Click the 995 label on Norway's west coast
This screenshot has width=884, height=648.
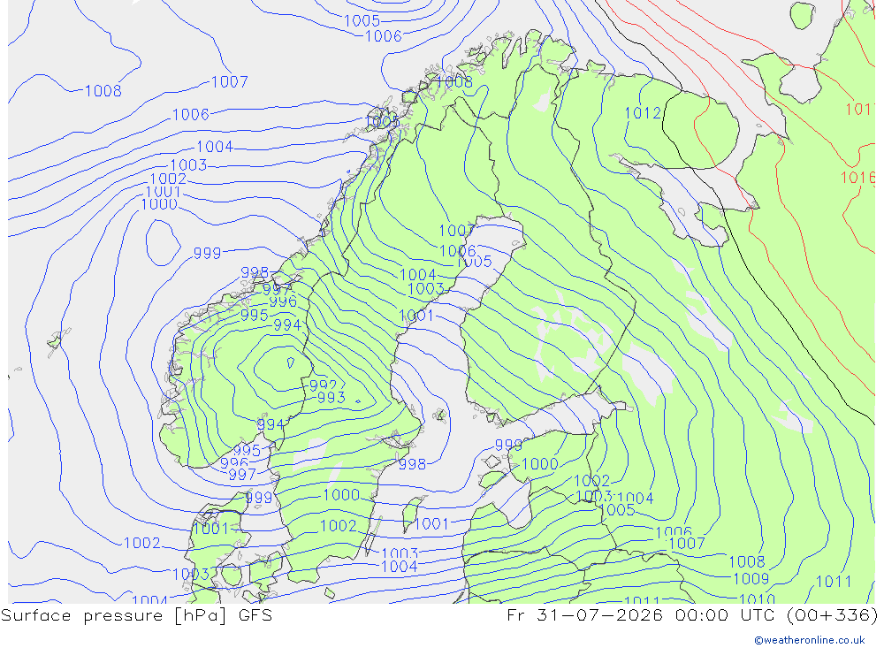tap(255, 316)
